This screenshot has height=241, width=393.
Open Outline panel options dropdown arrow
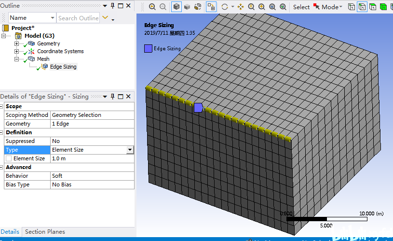coord(105,6)
